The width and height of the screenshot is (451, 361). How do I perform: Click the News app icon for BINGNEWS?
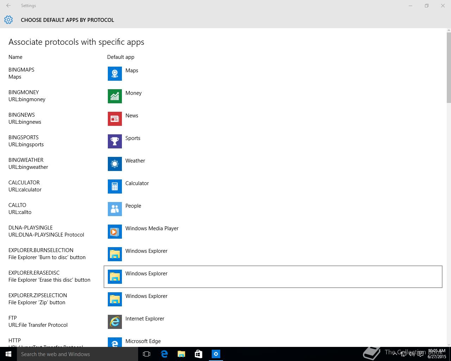tap(115, 119)
